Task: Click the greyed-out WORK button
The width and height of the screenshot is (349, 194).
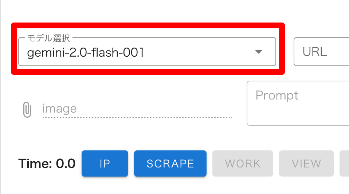Action: pos(243,163)
